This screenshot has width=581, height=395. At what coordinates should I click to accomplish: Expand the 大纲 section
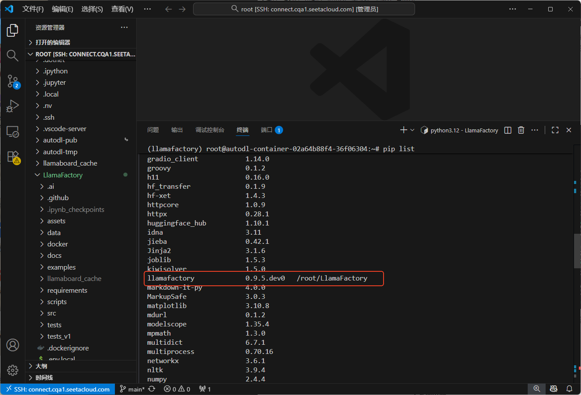pos(81,366)
